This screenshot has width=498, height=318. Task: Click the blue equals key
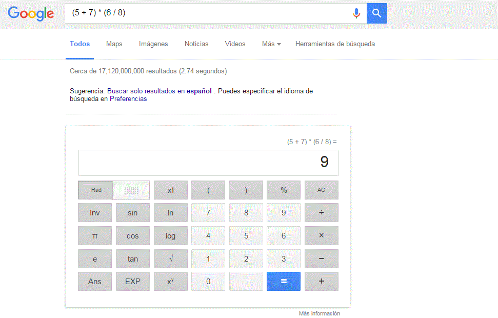click(x=284, y=281)
